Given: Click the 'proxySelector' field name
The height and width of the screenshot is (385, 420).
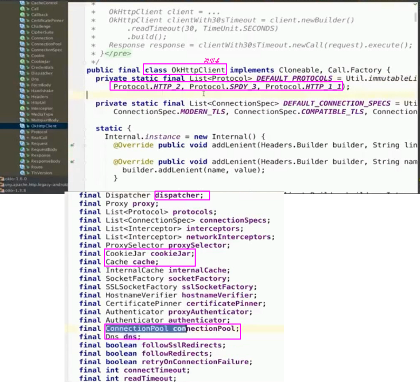Looking at the screenshot, I should [x=197, y=245].
